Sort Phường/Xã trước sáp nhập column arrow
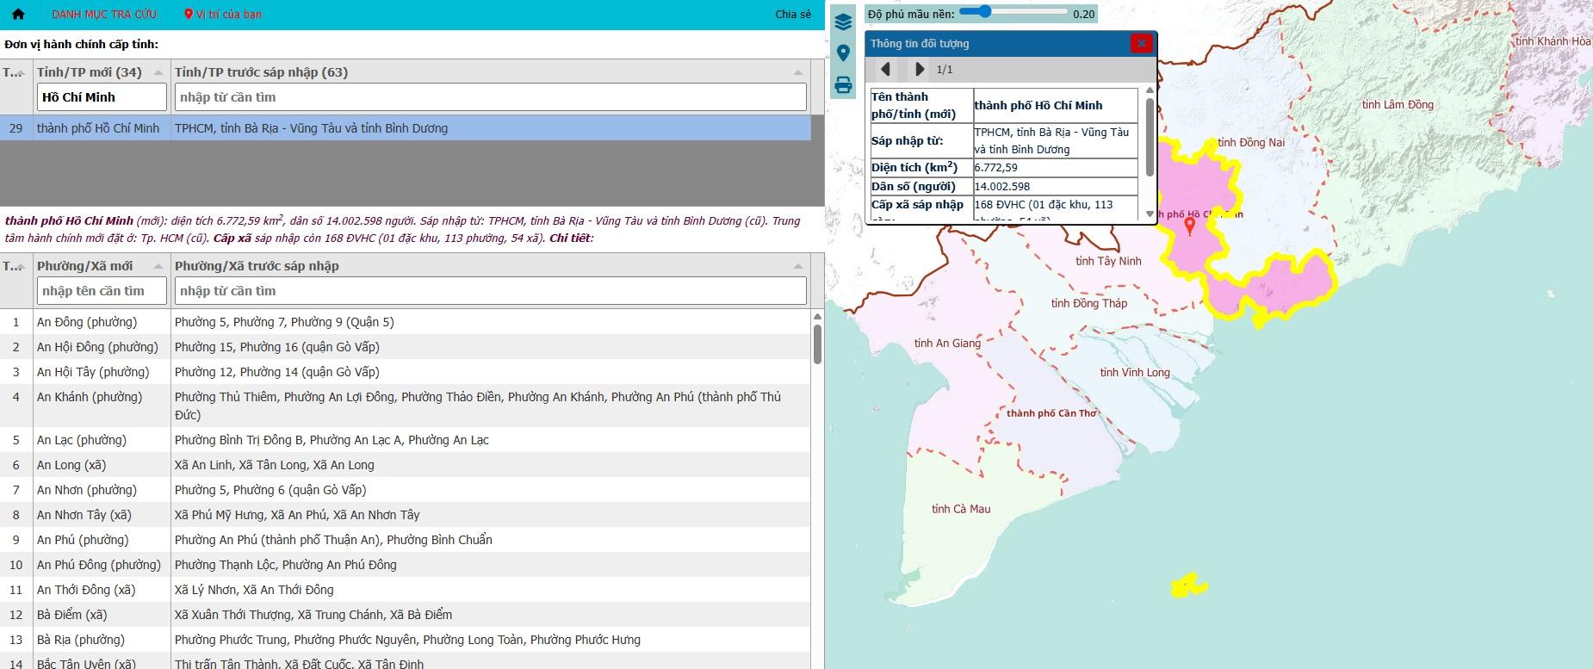Screen dimensions: 1593x669 pos(797,266)
